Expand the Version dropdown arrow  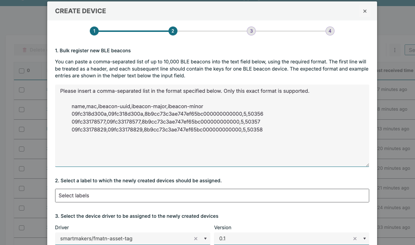pyautogui.click(x=364, y=239)
